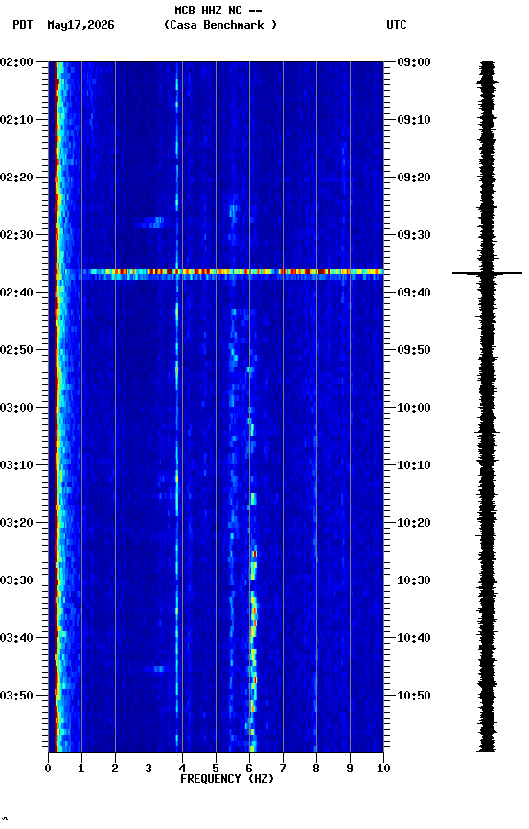
Task: Click the '10:30' UTC time label
Action: coord(414,580)
